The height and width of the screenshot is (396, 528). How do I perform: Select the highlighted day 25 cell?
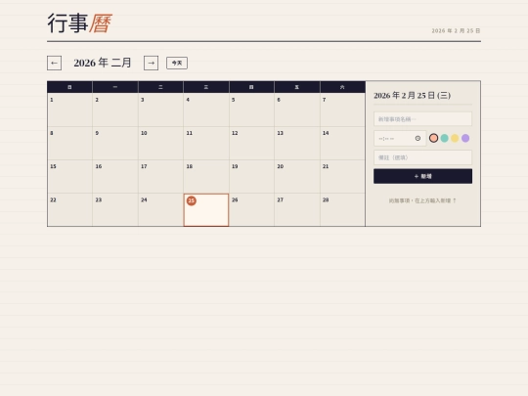pos(206,210)
